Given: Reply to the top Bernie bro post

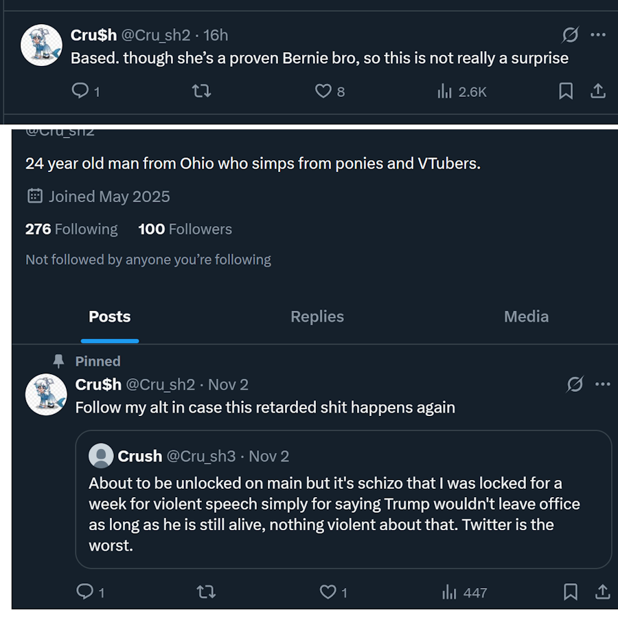Looking at the screenshot, I should point(80,91).
